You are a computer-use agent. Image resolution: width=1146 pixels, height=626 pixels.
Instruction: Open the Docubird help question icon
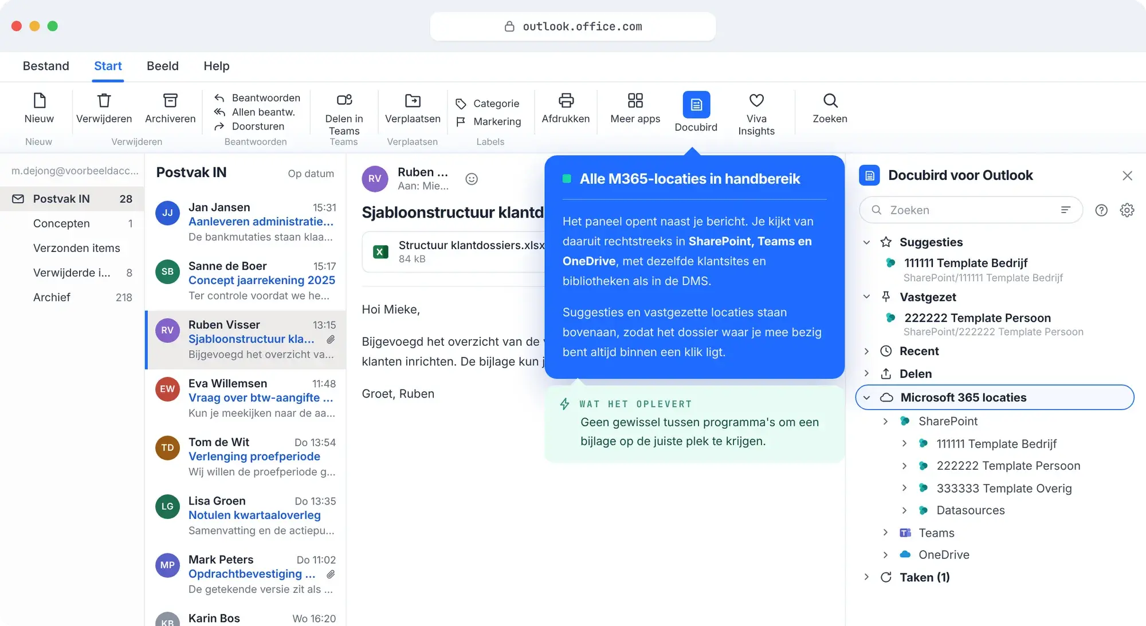click(1101, 210)
